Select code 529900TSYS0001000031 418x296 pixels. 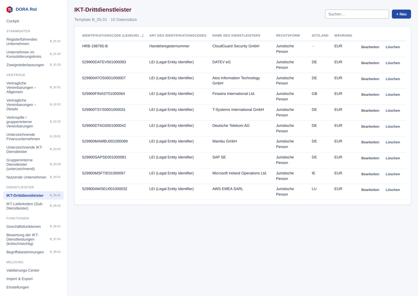[x=104, y=110]
